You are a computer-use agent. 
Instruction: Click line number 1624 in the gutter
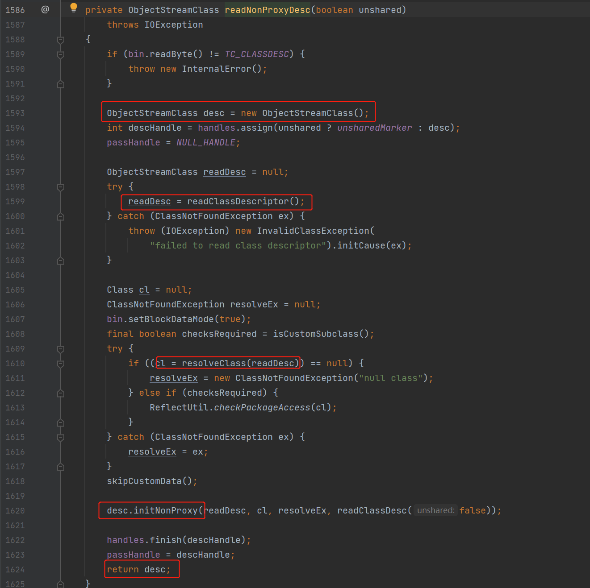coord(15,570)
